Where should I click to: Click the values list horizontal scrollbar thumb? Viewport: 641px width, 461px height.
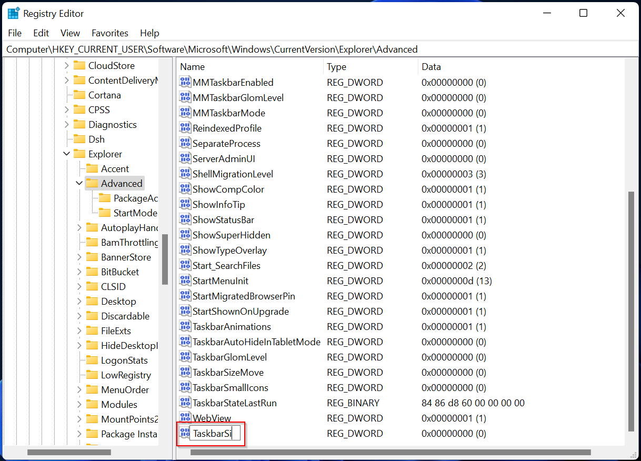click(390, 452)
